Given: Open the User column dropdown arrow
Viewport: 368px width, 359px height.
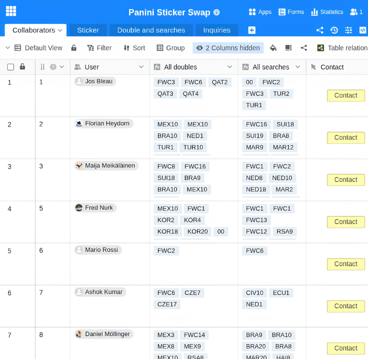Looking at the screenshot, I should coord(141,67).
